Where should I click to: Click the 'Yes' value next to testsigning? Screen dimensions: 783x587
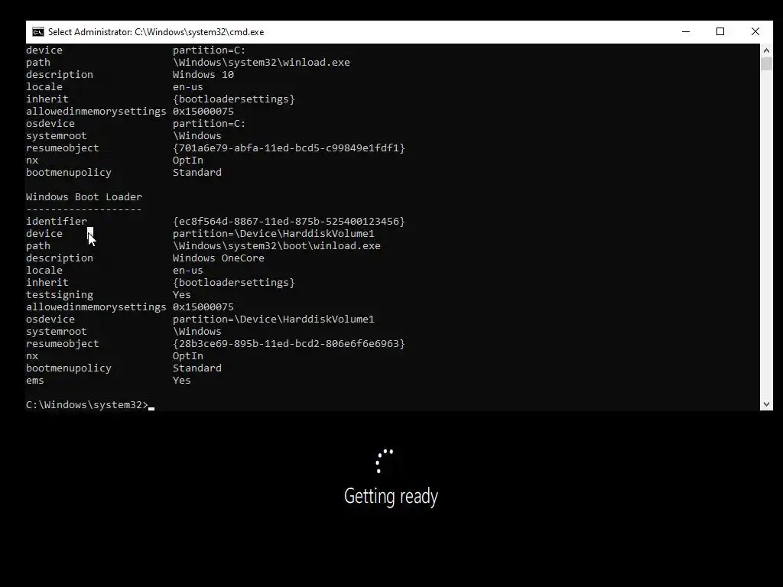pyautogui.click(x=182, y=294)
